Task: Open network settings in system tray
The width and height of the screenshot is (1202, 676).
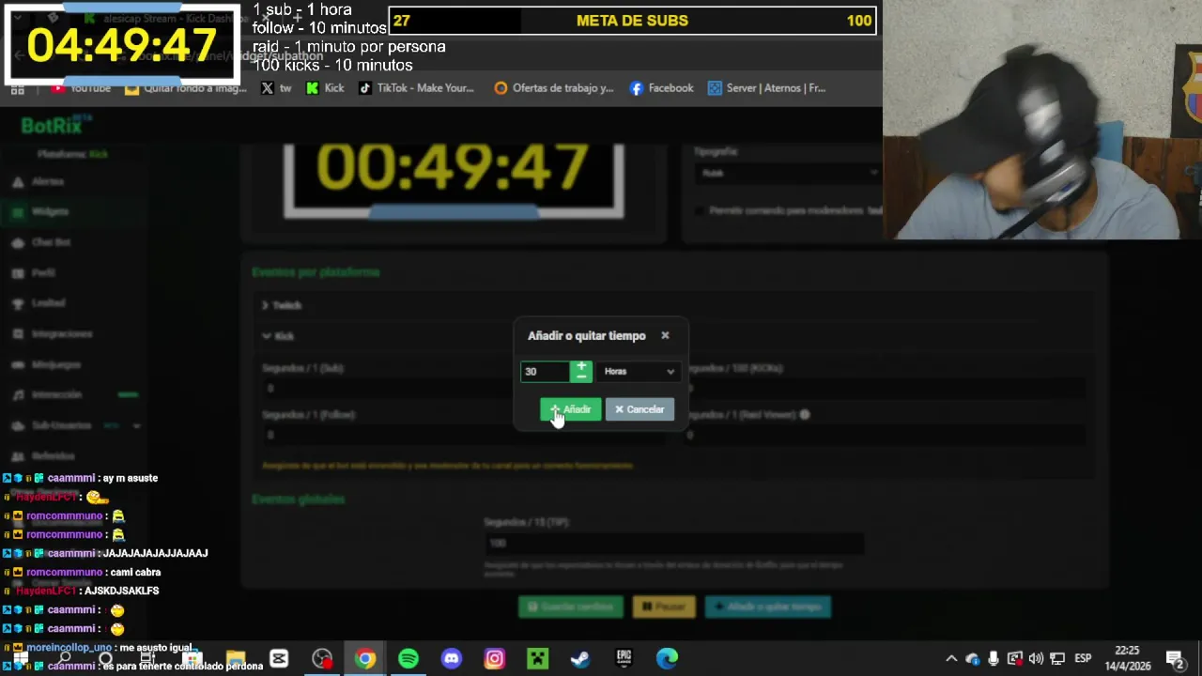Action: point(1057,659)
